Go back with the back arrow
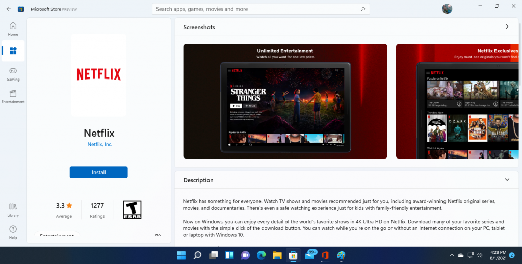The height and width of the screenshot is (264, 522). (9, 9)
